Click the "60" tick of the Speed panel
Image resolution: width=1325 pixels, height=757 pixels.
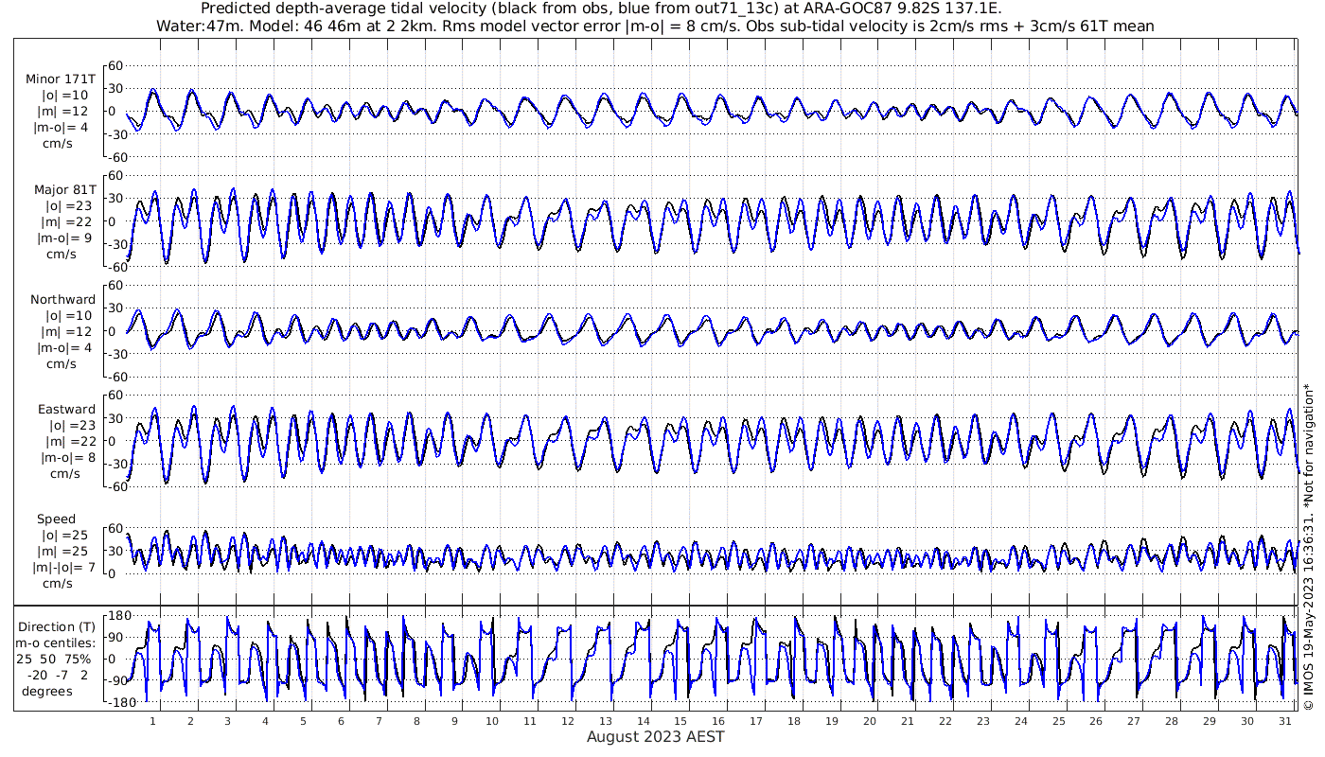coord(116,528)
